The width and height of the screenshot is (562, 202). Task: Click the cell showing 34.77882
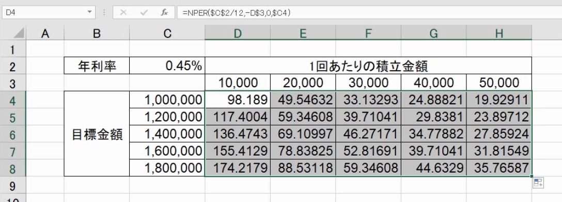[434, 134]
